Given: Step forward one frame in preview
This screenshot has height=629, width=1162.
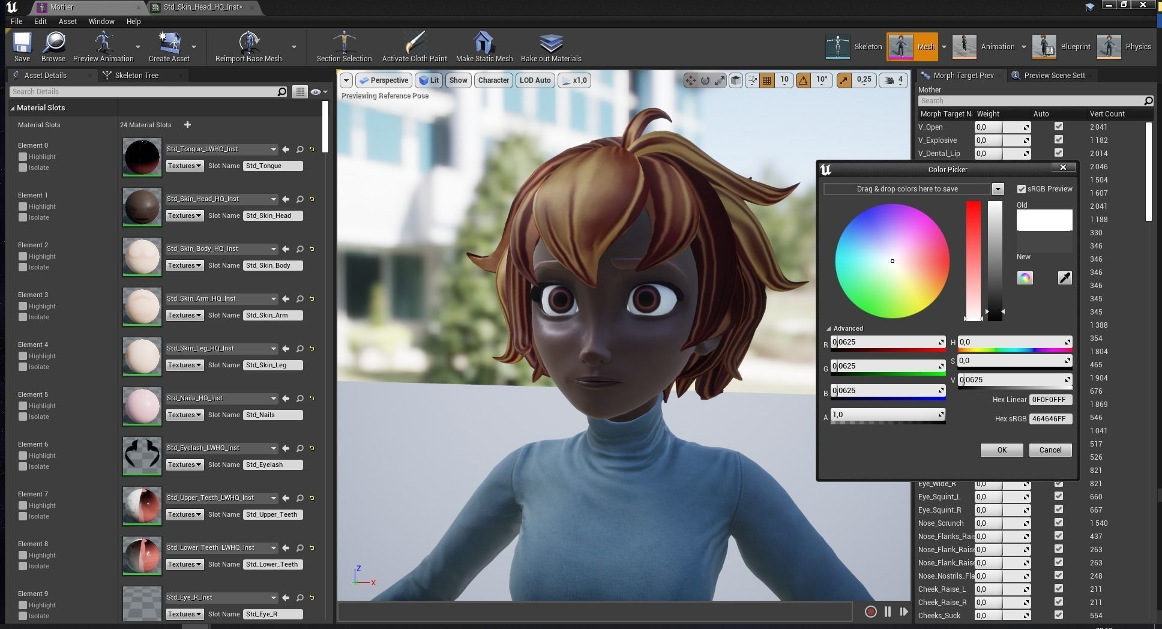Looking at the screenshot, I should [904, 612].
